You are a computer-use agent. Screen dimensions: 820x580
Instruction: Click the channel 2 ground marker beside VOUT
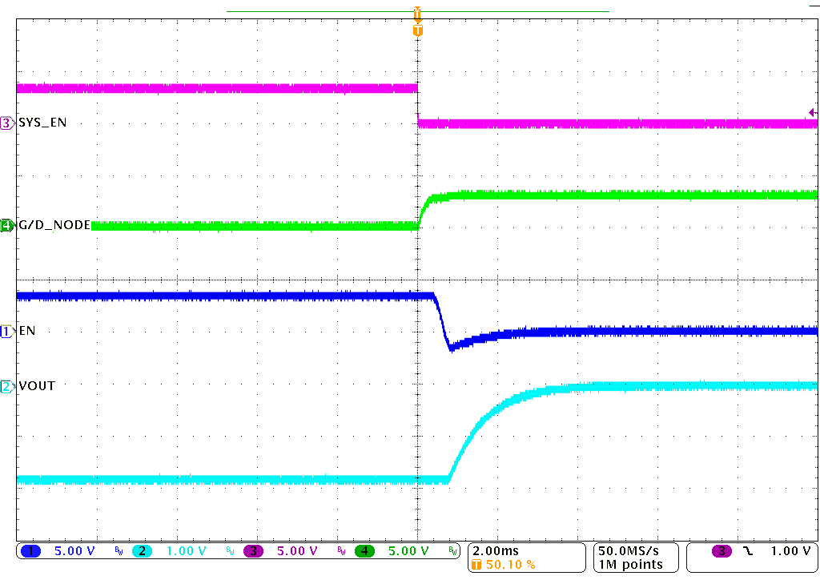[7, 386]
